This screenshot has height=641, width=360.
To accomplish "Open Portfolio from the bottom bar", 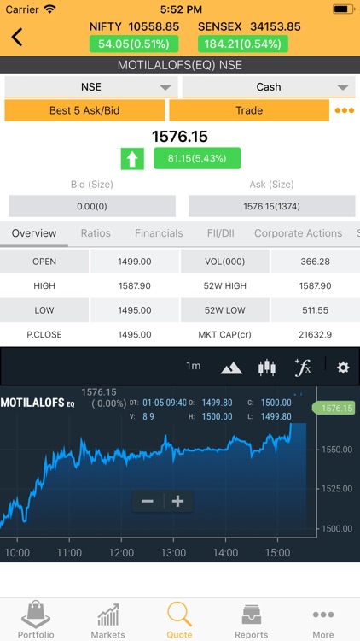I will pos(36,621).
